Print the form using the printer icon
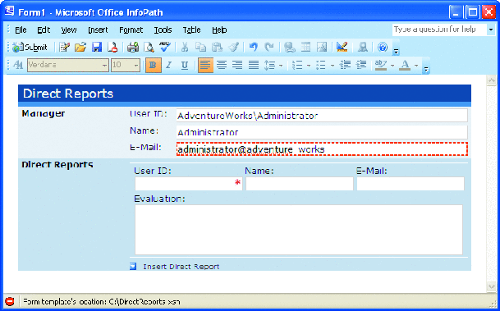 click(x=133, y=48)
